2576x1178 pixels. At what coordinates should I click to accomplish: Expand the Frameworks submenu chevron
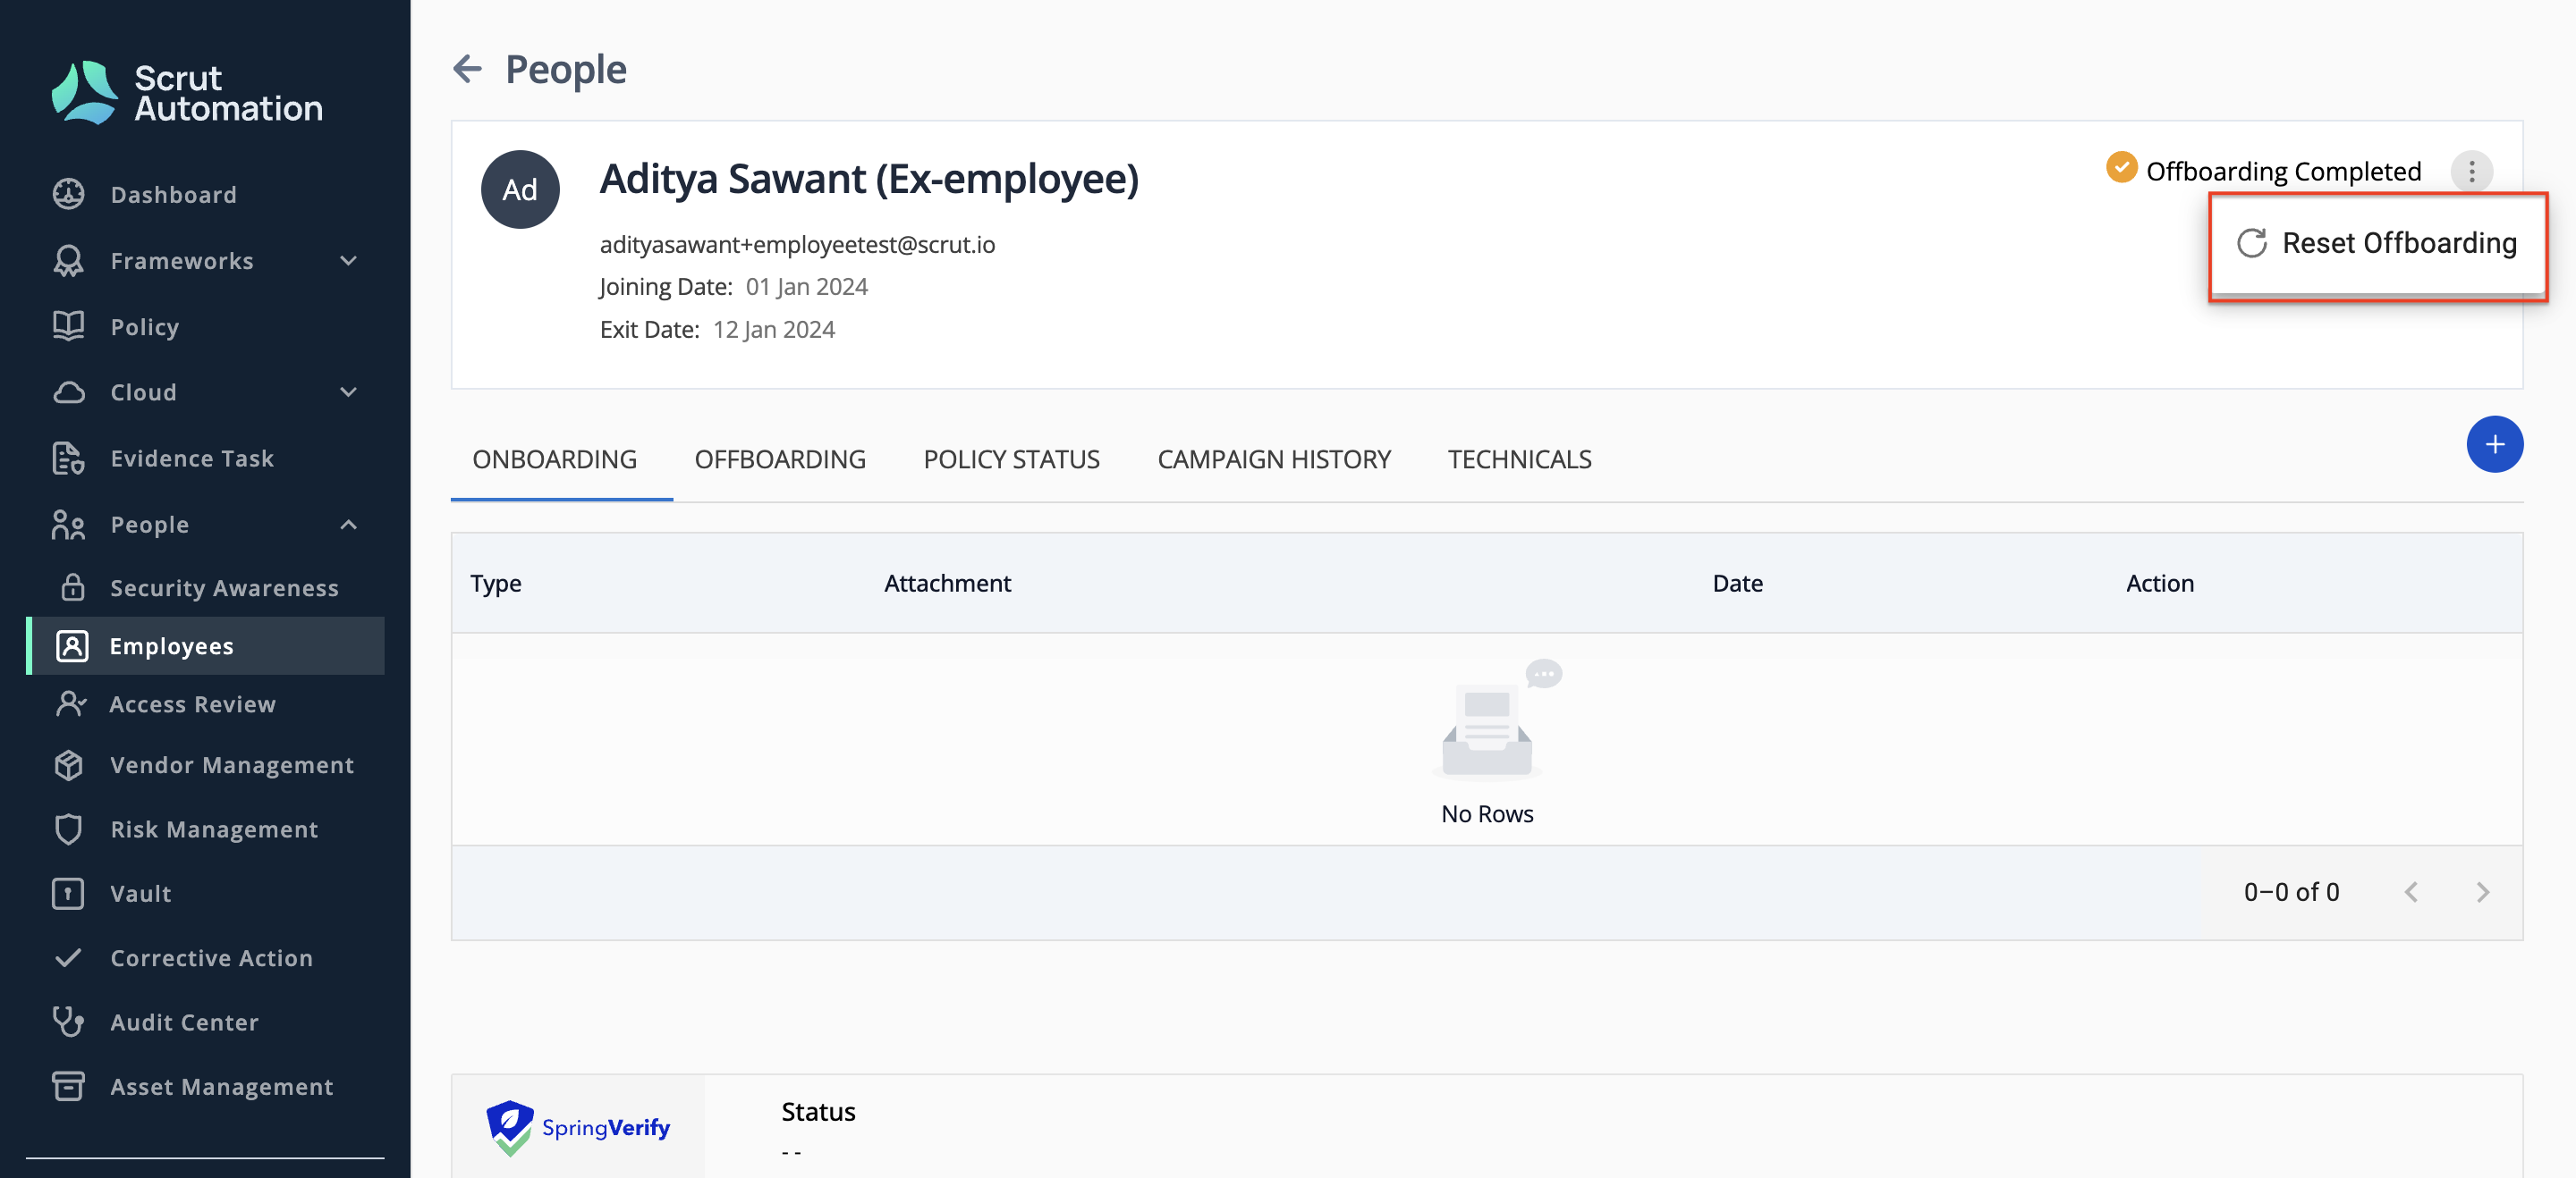coord(348,261)
